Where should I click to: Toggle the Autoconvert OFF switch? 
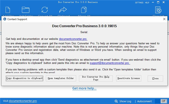point(161,101)
